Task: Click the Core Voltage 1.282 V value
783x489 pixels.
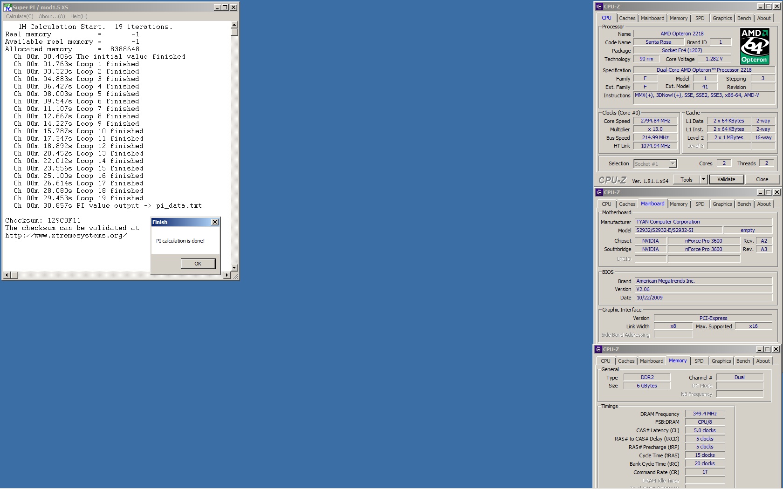Action: point(714,59)
